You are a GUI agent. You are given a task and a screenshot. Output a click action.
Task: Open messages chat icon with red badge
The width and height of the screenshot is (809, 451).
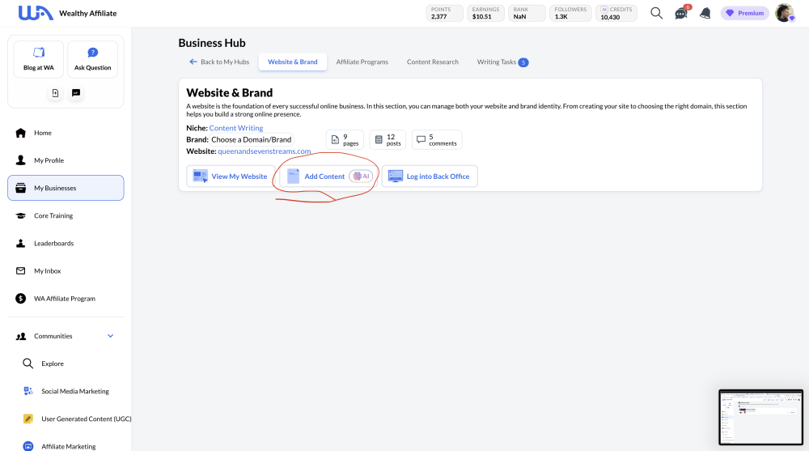[x=681, y=13]
